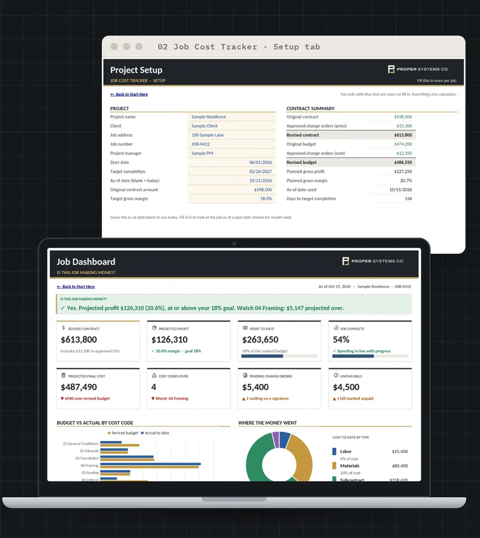Screen dimensions: 480x538
Task: Select the As-of date cell 10/15/2026 in Project section
Action: coord(232,181)
